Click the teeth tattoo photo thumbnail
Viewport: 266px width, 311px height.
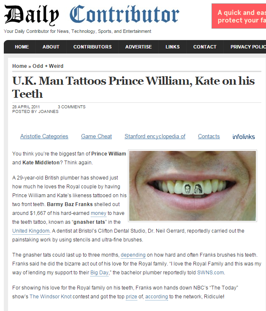tap(193, 186)
